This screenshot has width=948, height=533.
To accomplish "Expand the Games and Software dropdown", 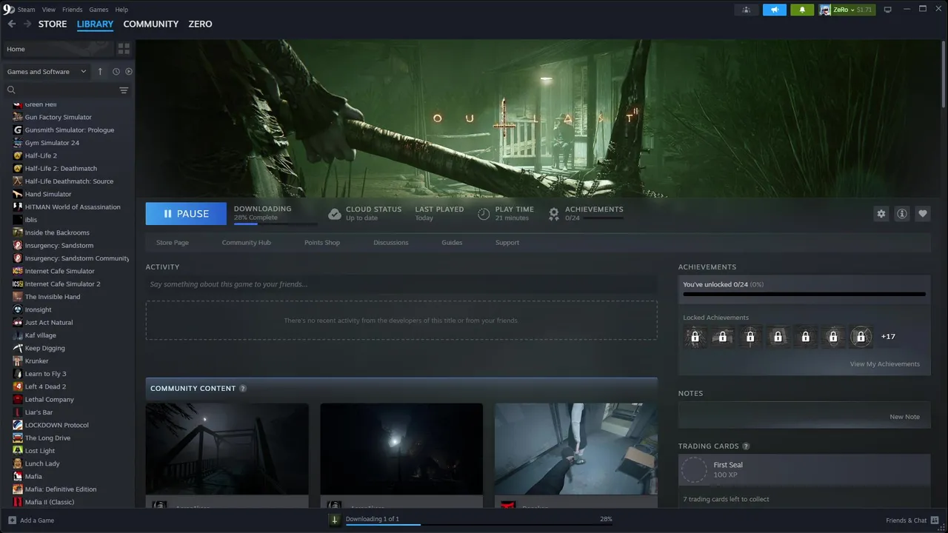I will pos(47,72).
